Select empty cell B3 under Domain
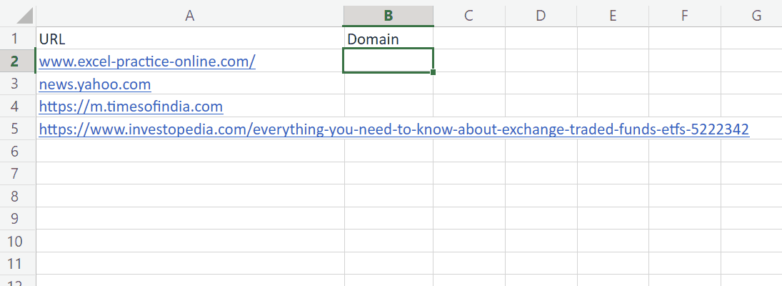 click(x=388, y=84)
